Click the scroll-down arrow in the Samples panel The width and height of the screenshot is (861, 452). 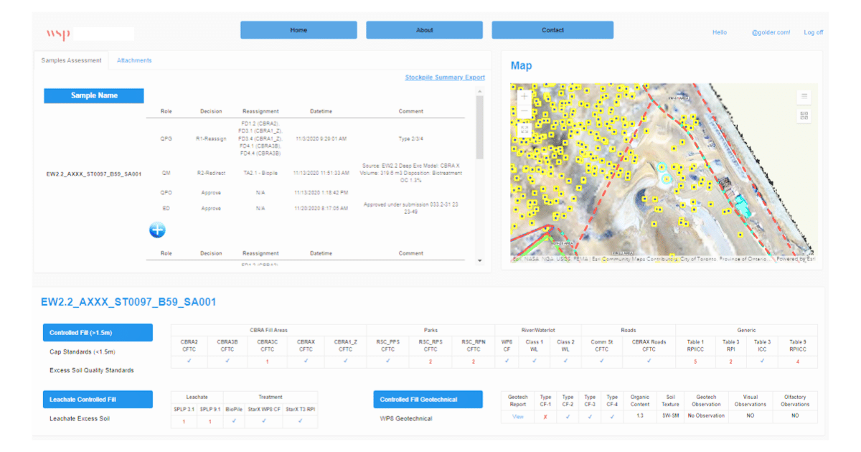pos(480,261)
